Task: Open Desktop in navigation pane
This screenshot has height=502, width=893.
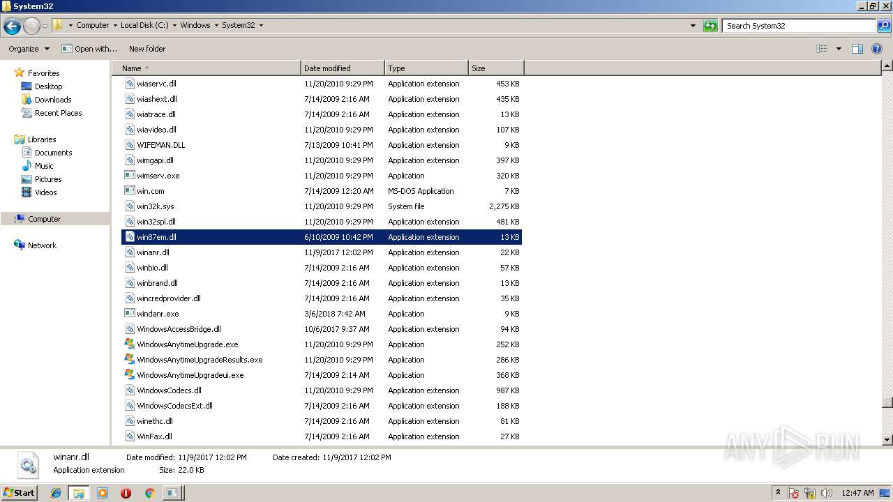Action: 48,86
